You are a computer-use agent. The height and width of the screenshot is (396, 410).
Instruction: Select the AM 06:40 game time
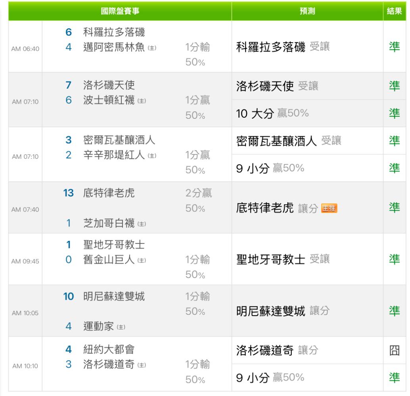[25, 49]
